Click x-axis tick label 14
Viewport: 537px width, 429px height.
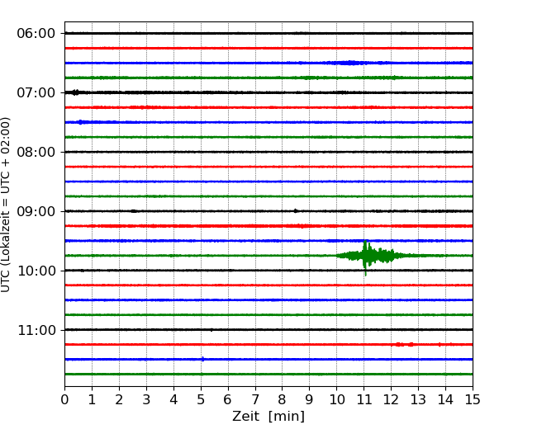[x=445, y=399]
